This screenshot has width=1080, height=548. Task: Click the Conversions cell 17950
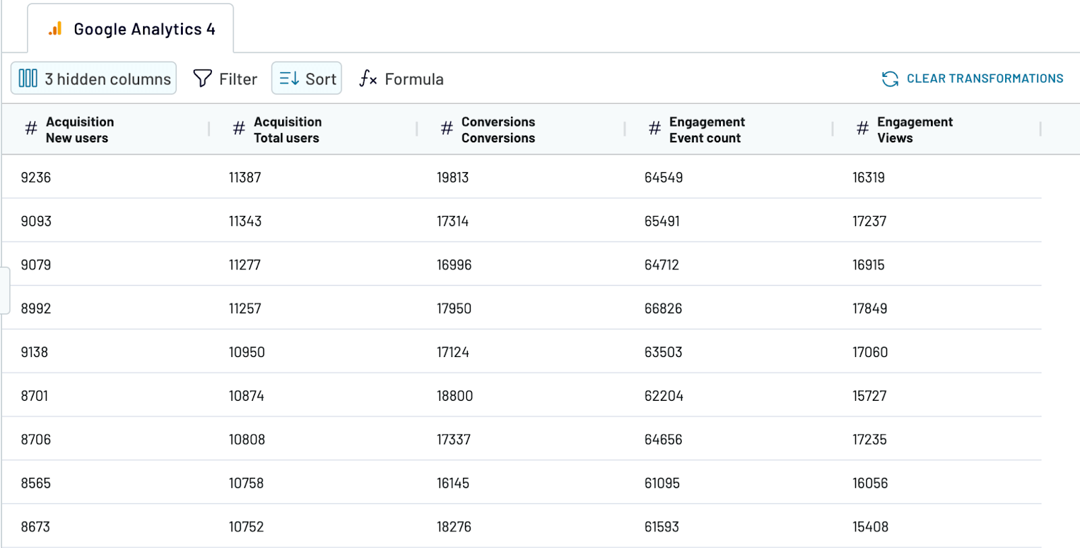click(x=454, y=309)
